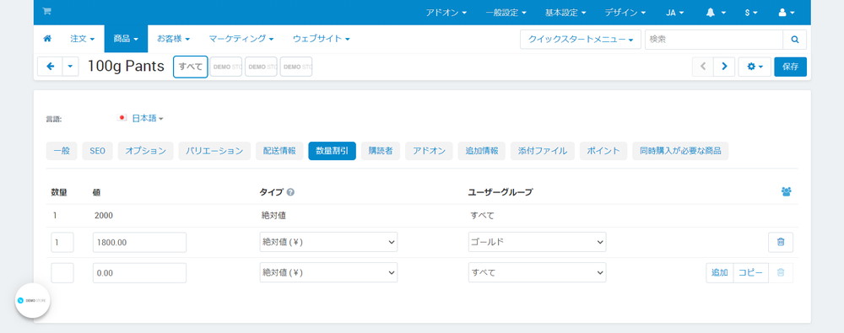Open the JA language menu
The image size is (844, 333).
(675, 13)
